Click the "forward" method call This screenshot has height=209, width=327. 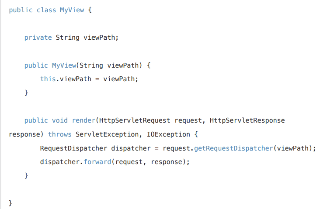[95, 161]
